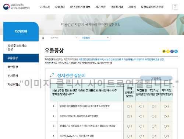Expand the 우울증상 breadcrumb dropdown
The width and height of the screenshot is (184, 139).
(x=95, y=38)
